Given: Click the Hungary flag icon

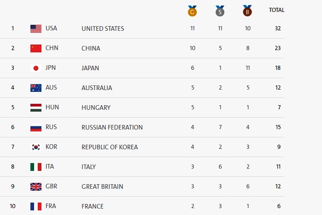Looking at the screenshot, I should pos(36,107).
